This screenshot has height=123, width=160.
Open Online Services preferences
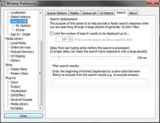(21, 47)
